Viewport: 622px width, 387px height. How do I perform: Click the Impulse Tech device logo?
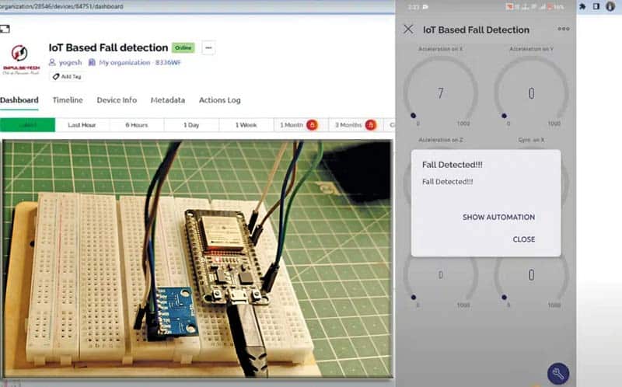(x=21, y=58)
